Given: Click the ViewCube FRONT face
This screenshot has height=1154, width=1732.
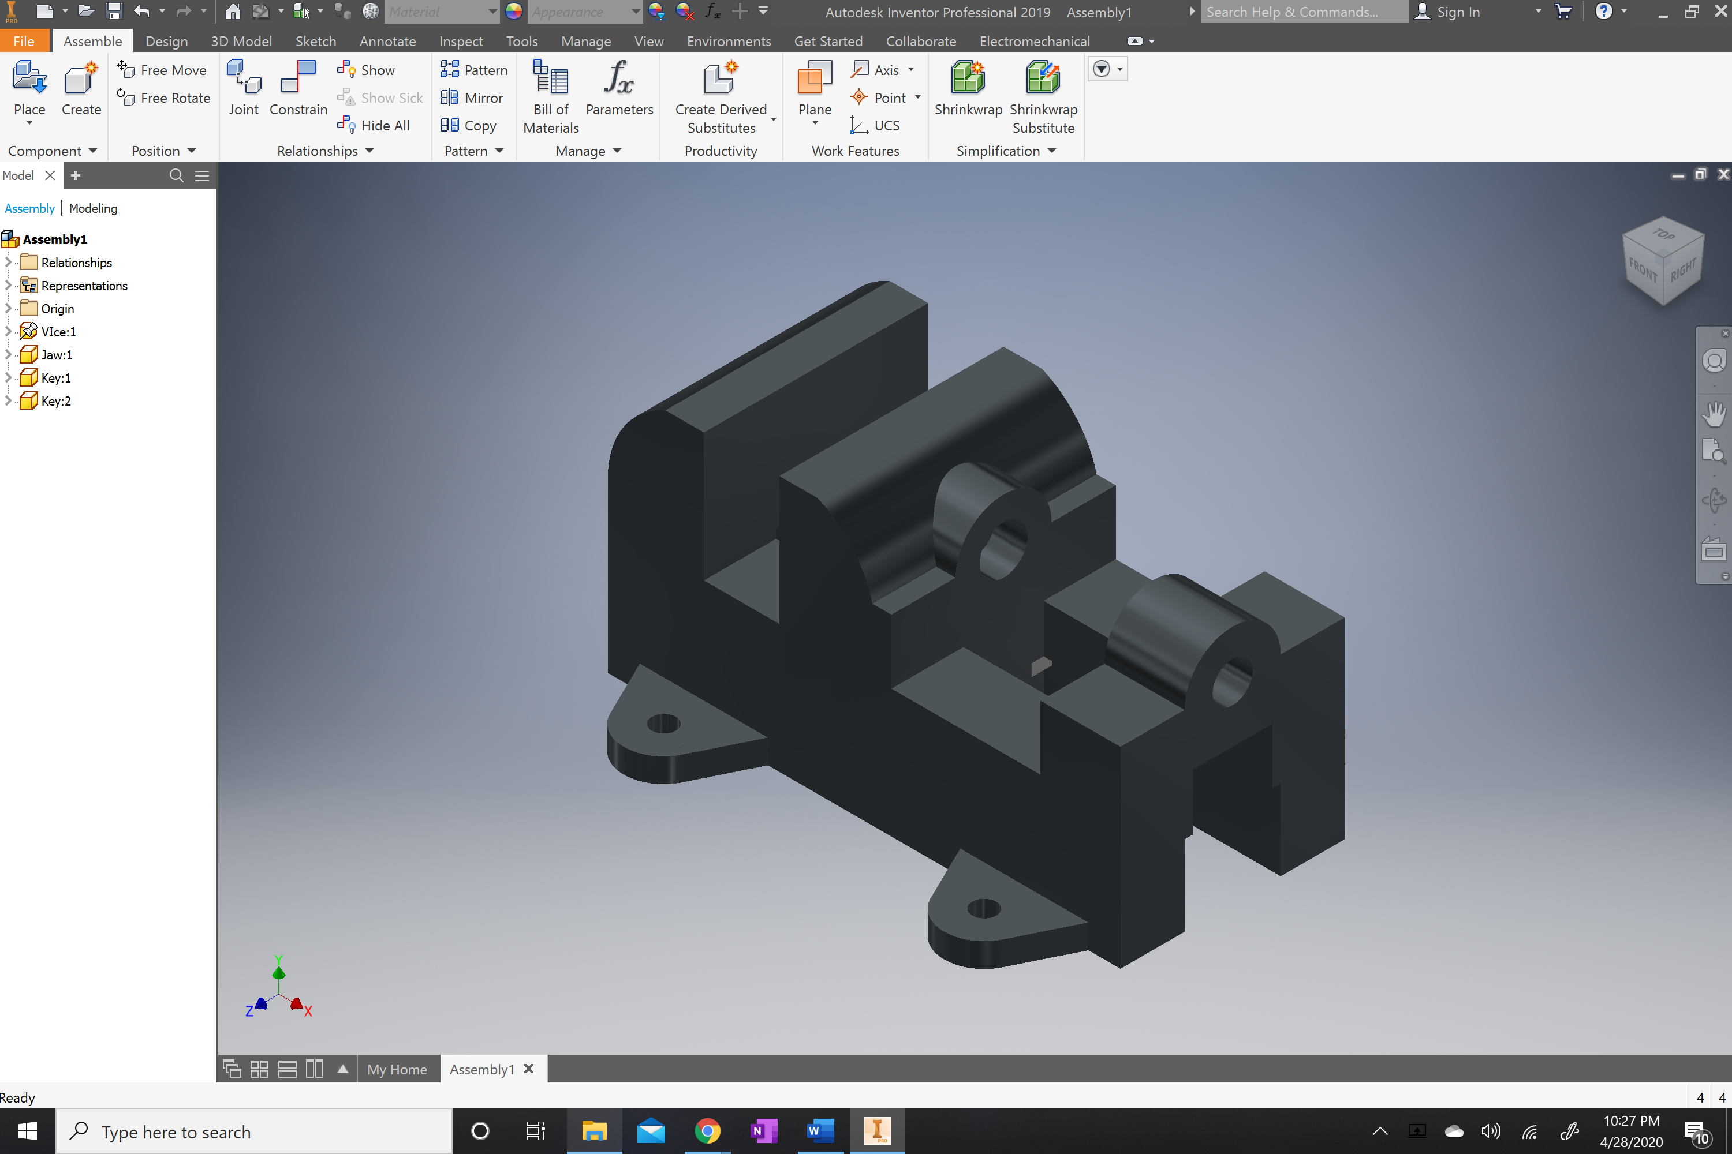Looking at the screenshot, I should point(1643,270).
